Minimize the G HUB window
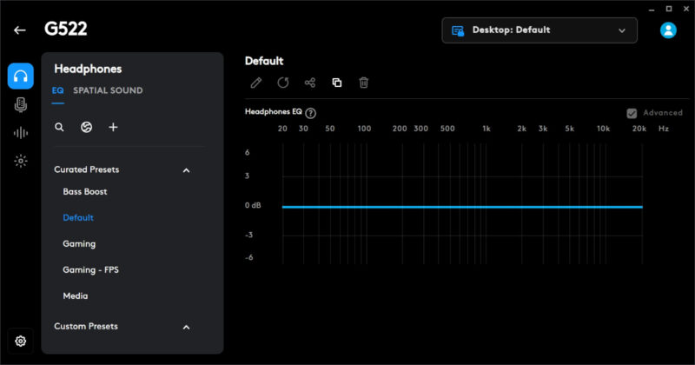695x365 pixels. click(x=652, y=10)
